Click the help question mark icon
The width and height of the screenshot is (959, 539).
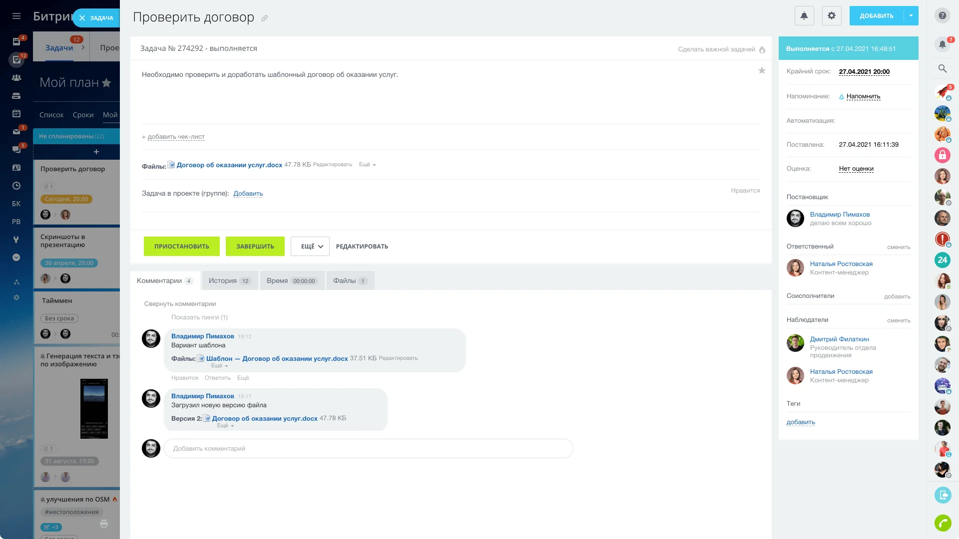tap(942, 15)
